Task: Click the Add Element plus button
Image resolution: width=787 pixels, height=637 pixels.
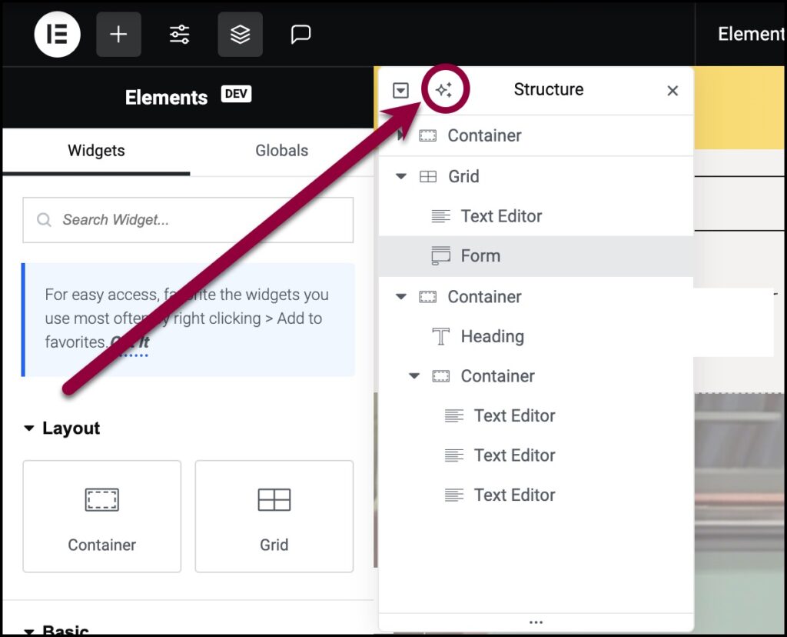Action: tap(118, 35)
